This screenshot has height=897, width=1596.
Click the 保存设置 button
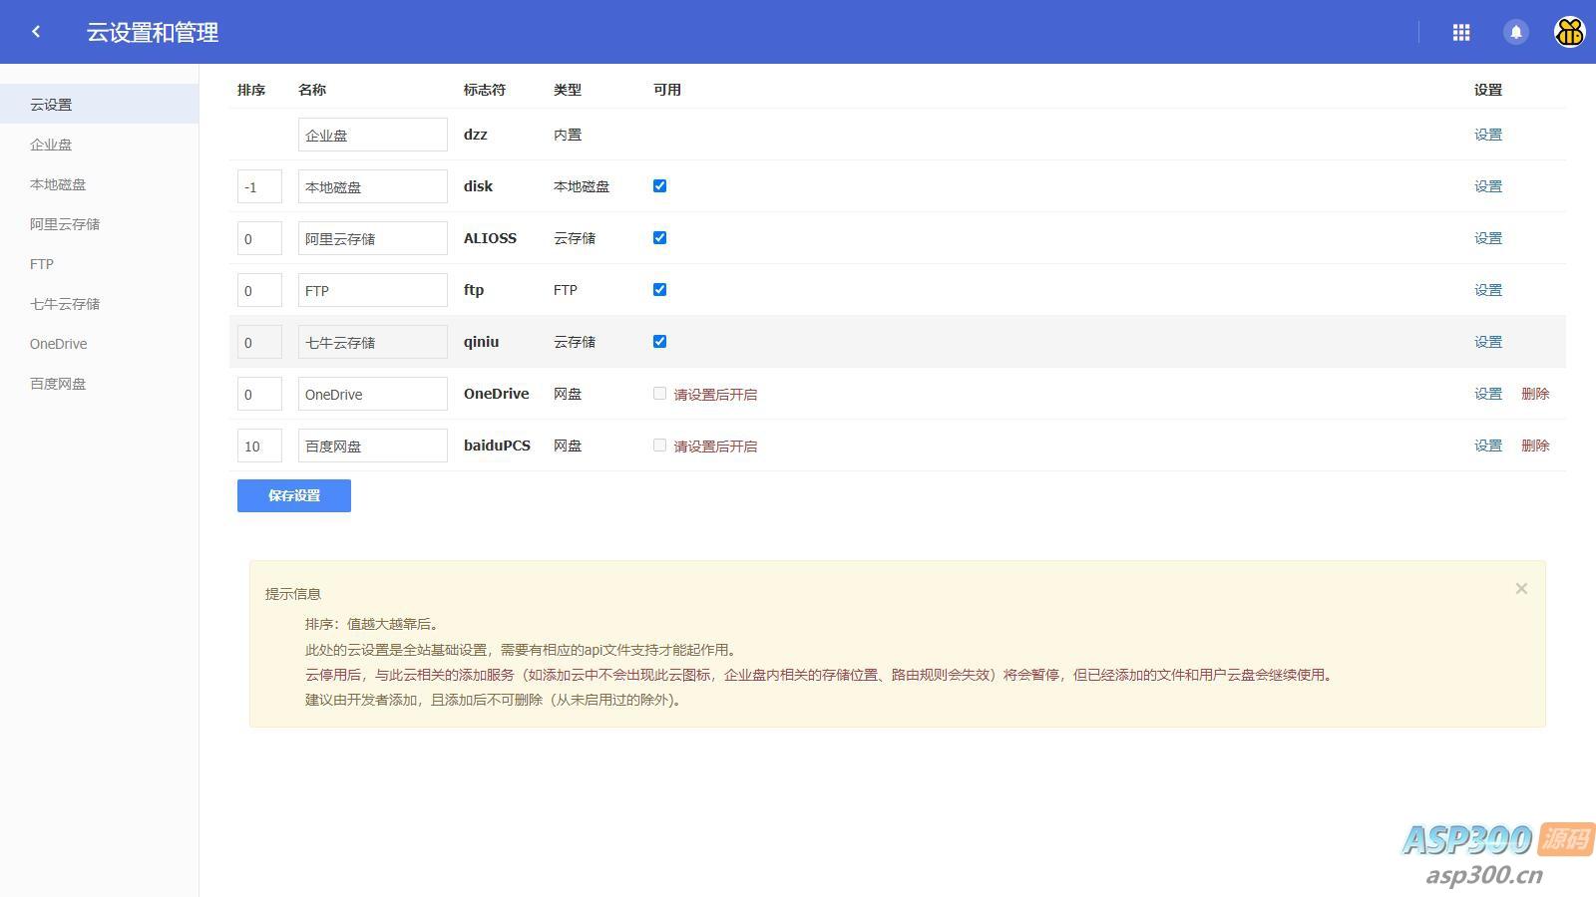coord(294,496)
